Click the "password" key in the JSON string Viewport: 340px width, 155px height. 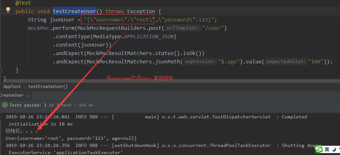coord(177,20)
